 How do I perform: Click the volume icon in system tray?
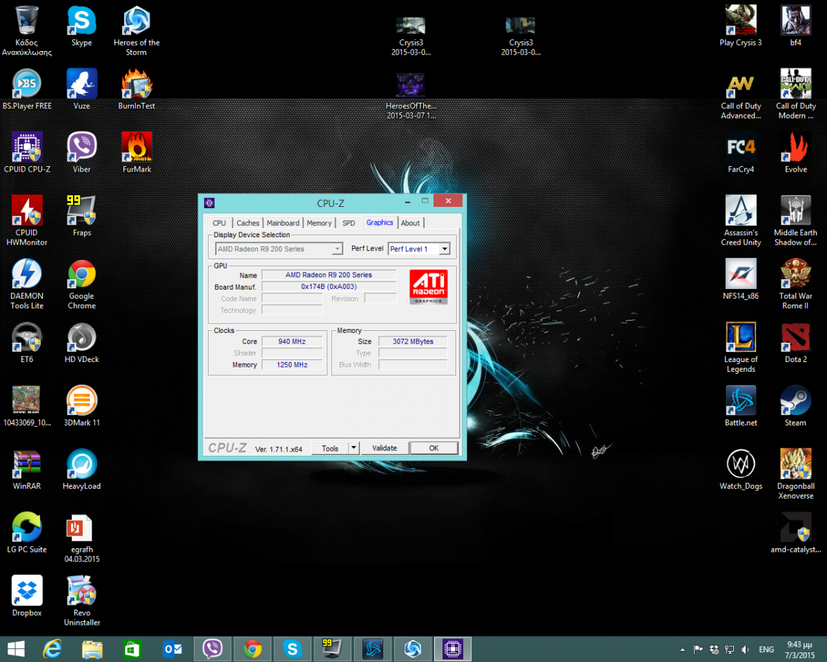click(745, 650)
